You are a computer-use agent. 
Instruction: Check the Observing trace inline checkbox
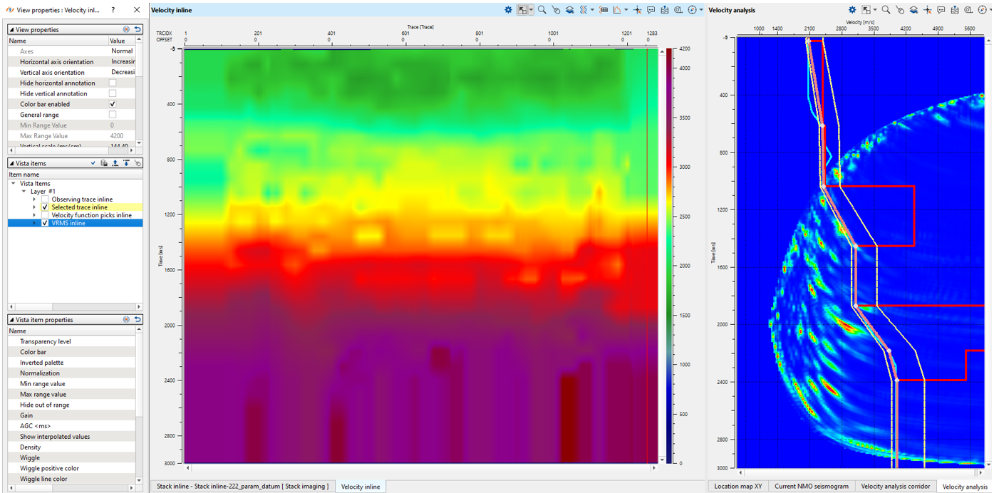pos(45,199)
